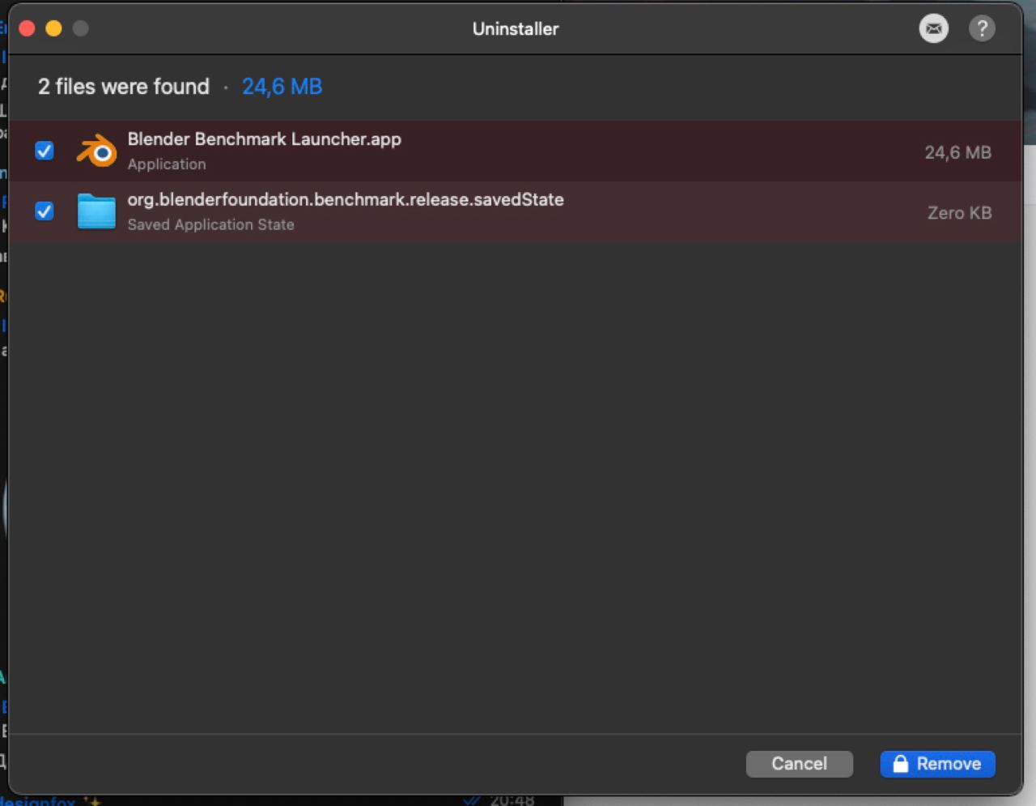
Task: Open help with the question mark icon
Action: click(982, 28)
